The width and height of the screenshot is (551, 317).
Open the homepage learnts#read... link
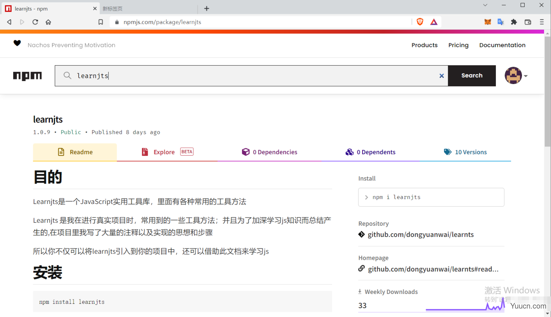(433, 269)
